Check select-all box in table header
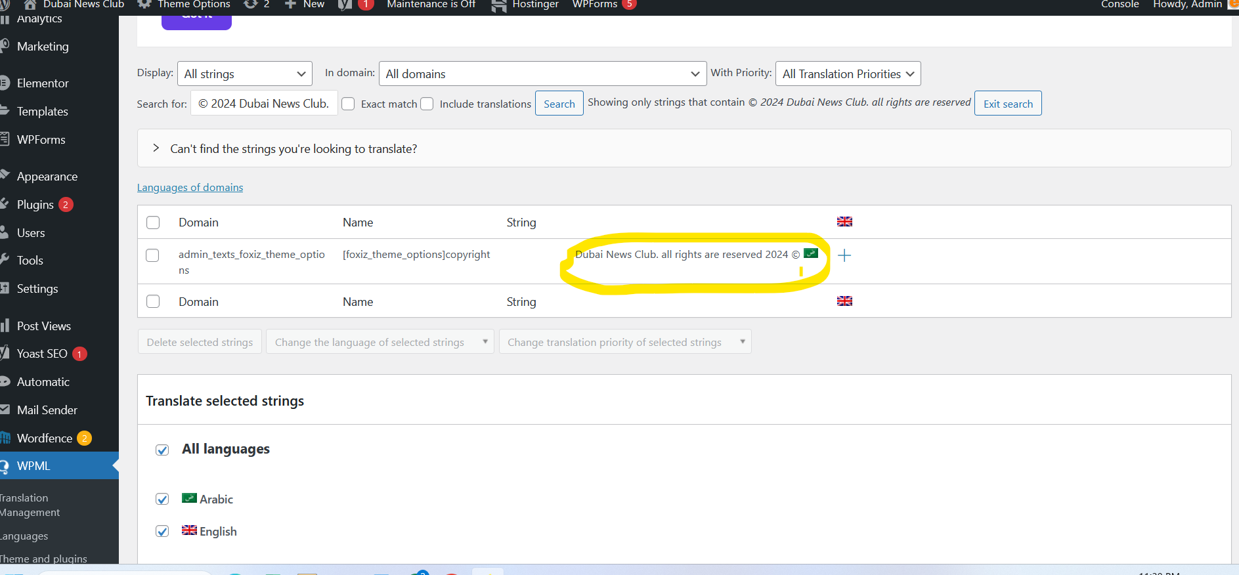This screenshot has height=575, width=1239. [153, 223]
